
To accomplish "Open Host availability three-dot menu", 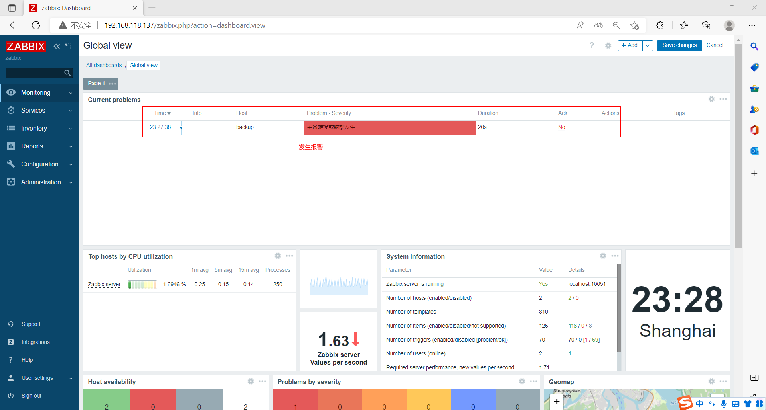I will [x=262, y=381].
